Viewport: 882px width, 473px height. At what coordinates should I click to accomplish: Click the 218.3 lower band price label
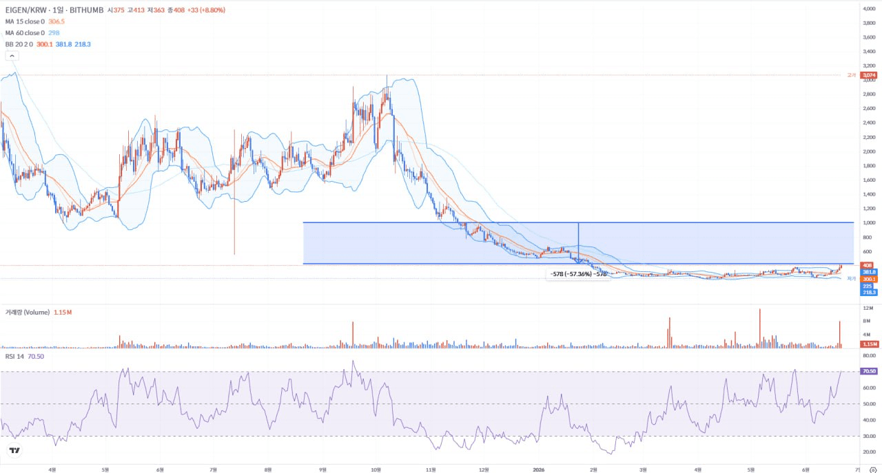[868, 293]
